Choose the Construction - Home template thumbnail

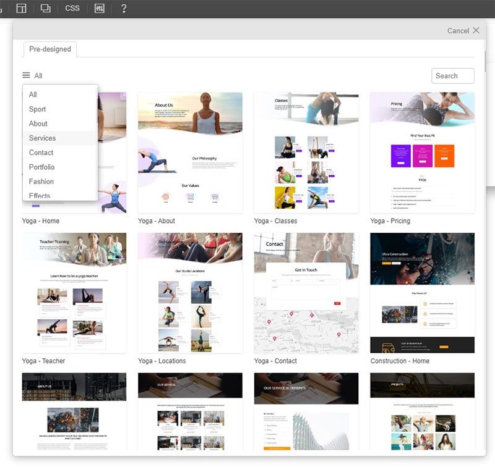point(423,293)
